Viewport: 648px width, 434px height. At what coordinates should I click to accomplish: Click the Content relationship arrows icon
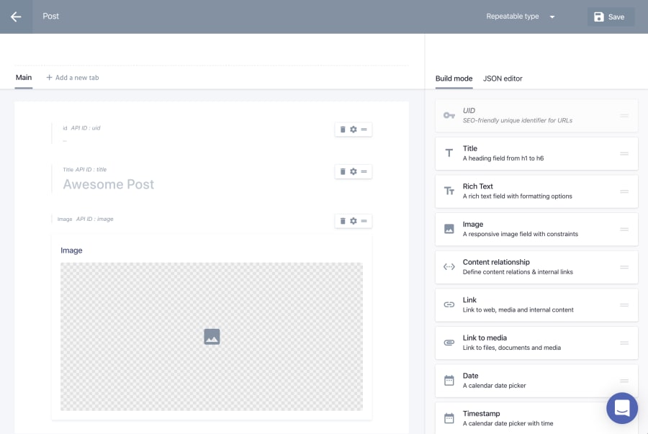pos(449,267)
